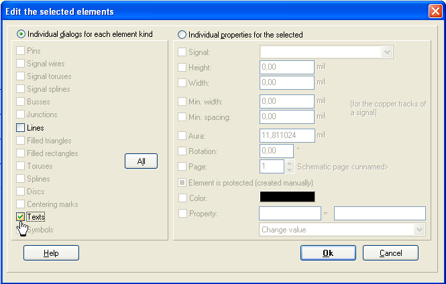Toggle the Rotation checkbox

[x=182, y=151]
